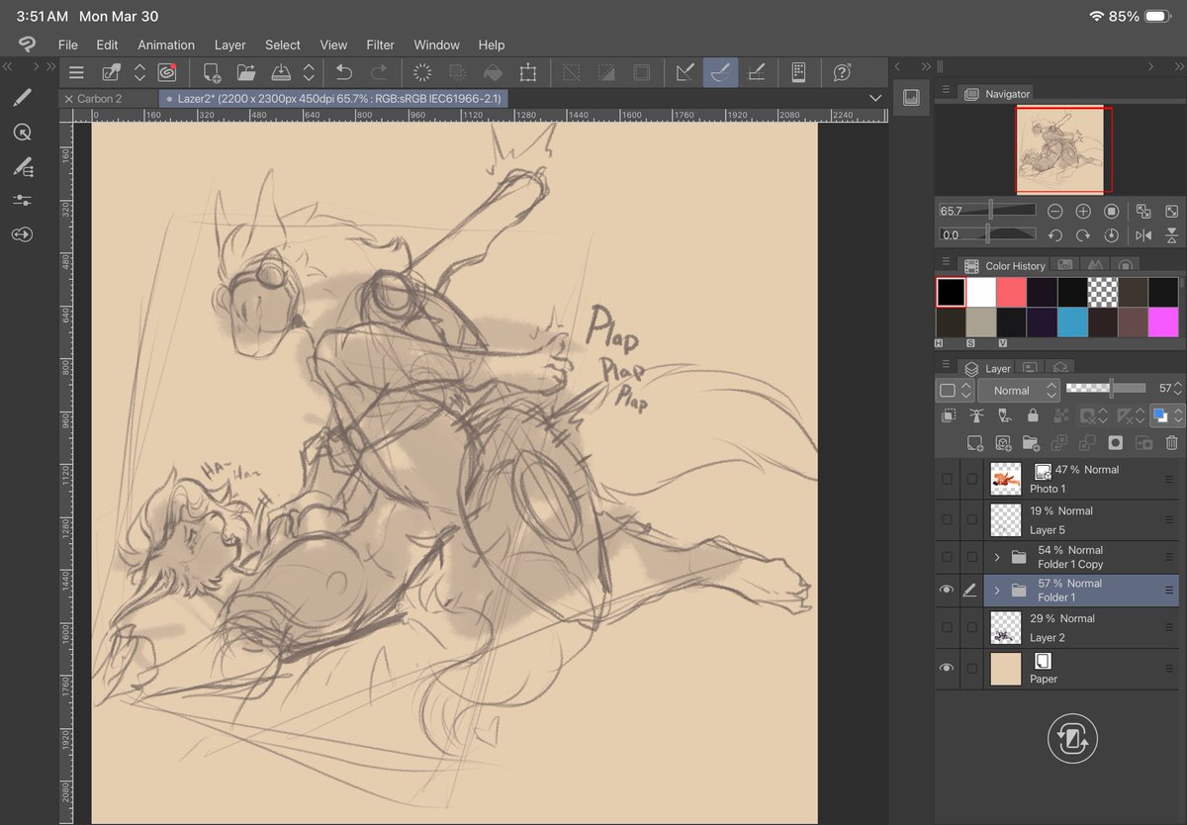Click the Scale/Rotate transform icon
Screen dimensions: 1187x825
[528, 72]
